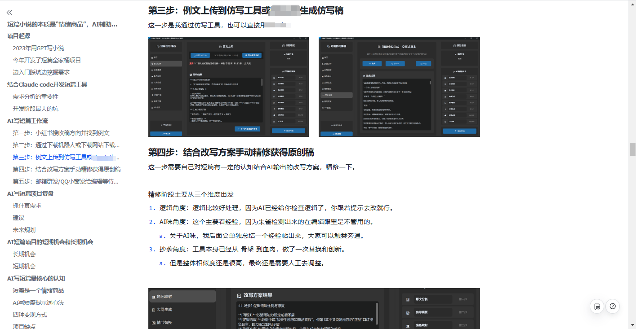The width and height of the screenshot is (636, 329).
Task: Click the help question mark button
Action: point(612,307)
